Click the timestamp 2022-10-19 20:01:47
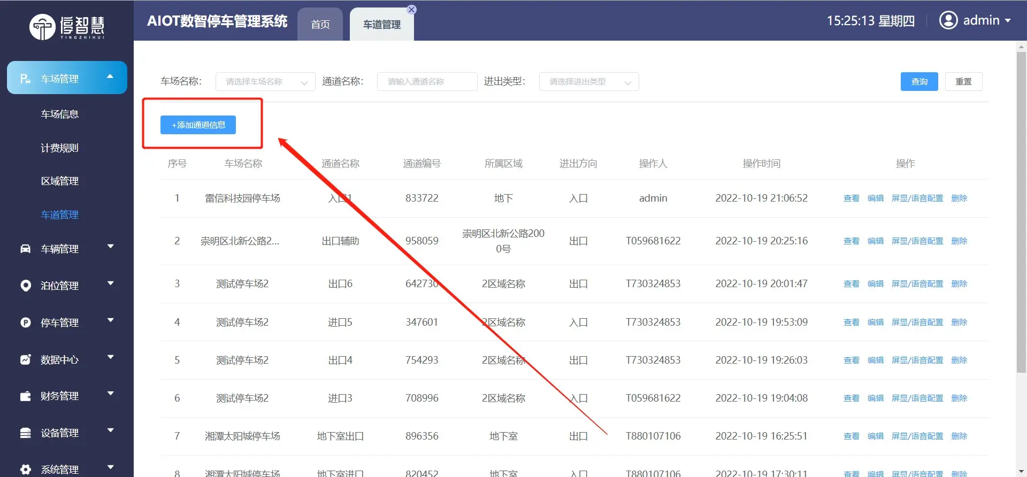 pyautogui.click(x=761, y=283)
